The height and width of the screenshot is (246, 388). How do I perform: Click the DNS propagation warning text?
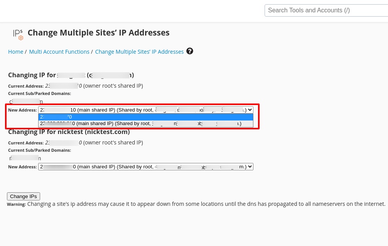tap(206, 204)
